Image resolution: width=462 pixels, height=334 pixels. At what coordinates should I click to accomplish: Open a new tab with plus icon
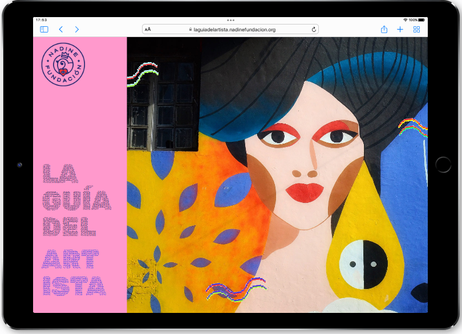tap(400, 30)
